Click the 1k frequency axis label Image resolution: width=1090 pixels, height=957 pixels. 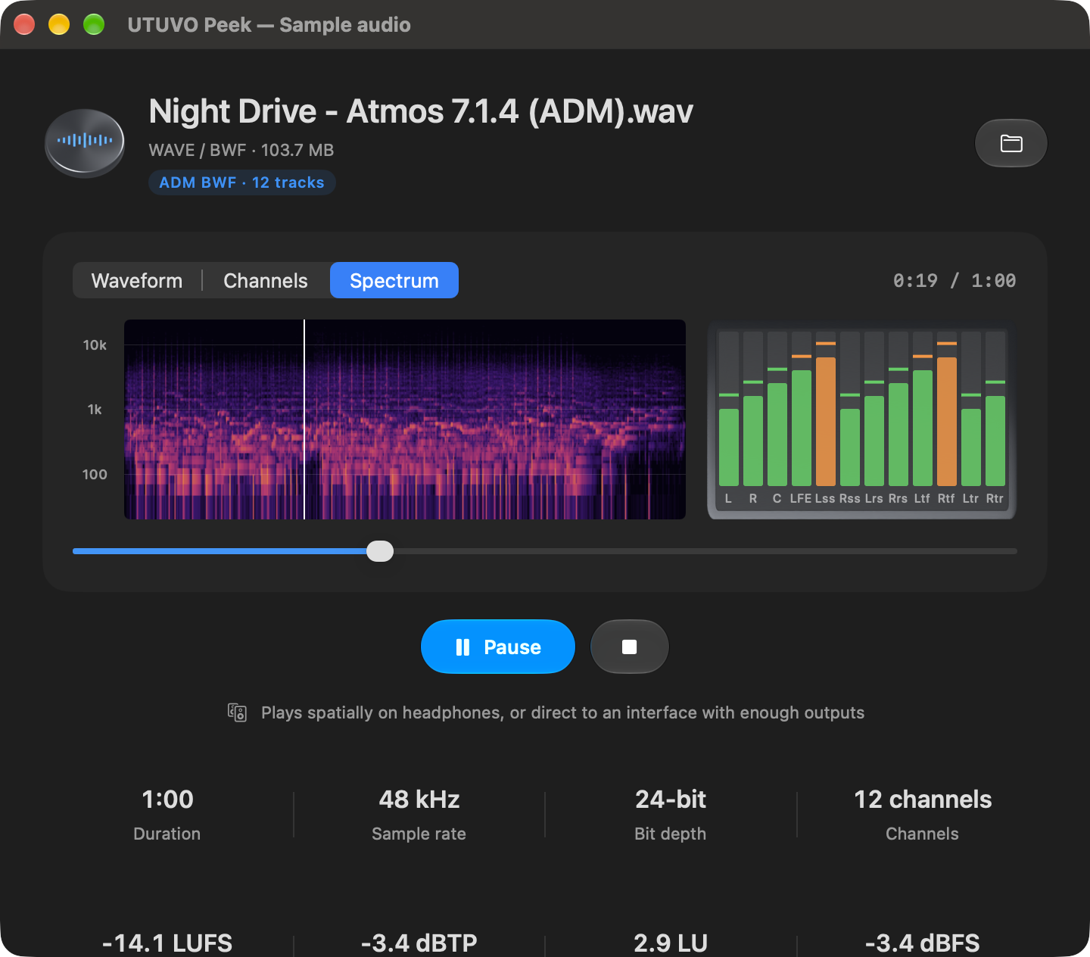(95, 410)
